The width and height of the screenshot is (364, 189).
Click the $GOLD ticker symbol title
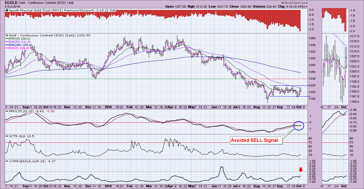[10, 3]
